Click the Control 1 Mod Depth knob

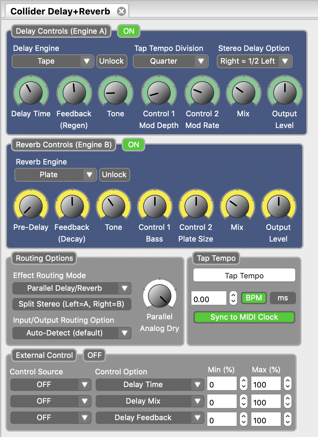click(159, 93)
